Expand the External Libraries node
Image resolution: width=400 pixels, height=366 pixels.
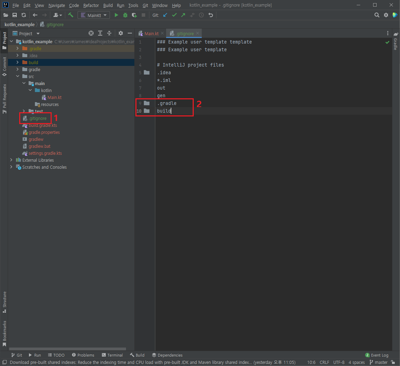click(11, 160)
